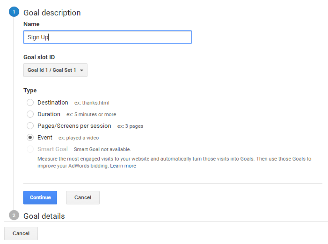Click the Goal description section heading
Screen dimensions: 328x244
pyautogui.click(x=52, y=13)
